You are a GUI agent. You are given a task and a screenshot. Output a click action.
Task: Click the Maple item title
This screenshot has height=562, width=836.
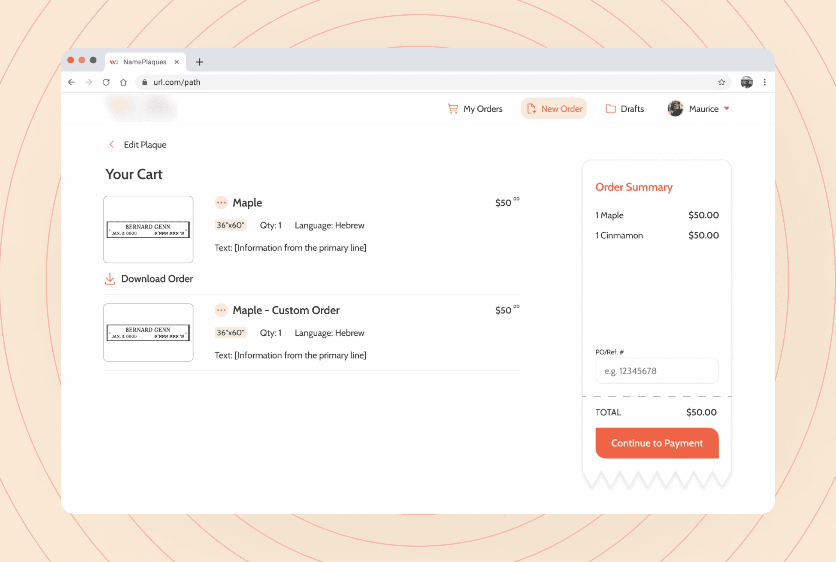click(247, 203)
